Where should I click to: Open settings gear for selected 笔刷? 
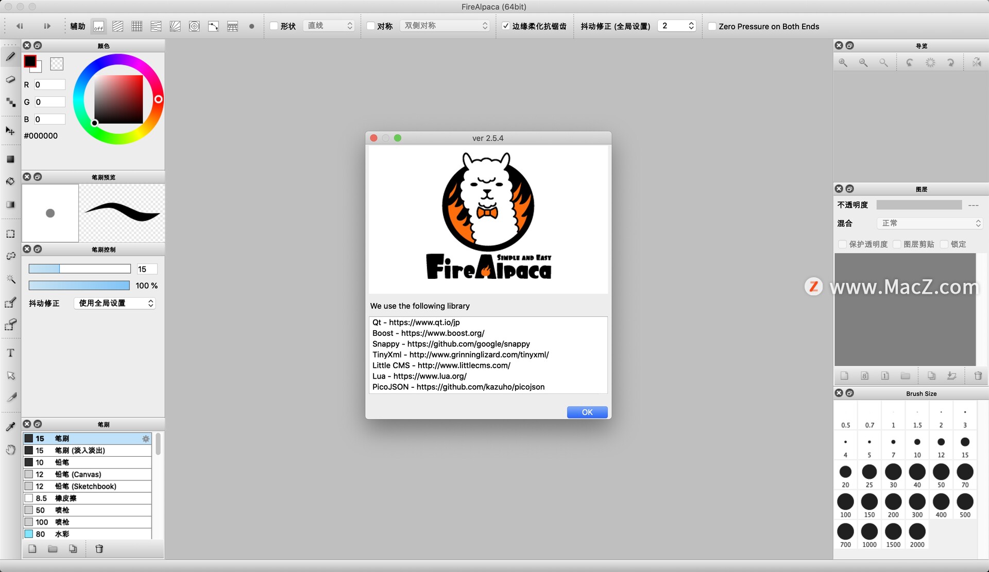(x=146, y=439)
